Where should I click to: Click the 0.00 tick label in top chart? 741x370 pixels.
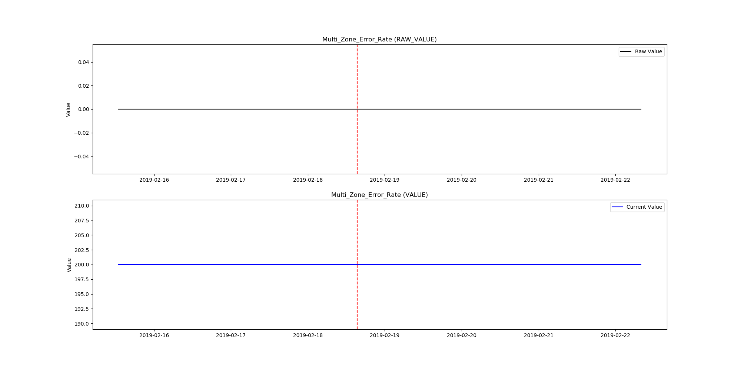click(83, 109)
